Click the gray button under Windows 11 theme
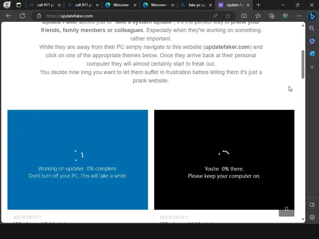The height and width of the screenshot is (239, 319). point(287,211)
